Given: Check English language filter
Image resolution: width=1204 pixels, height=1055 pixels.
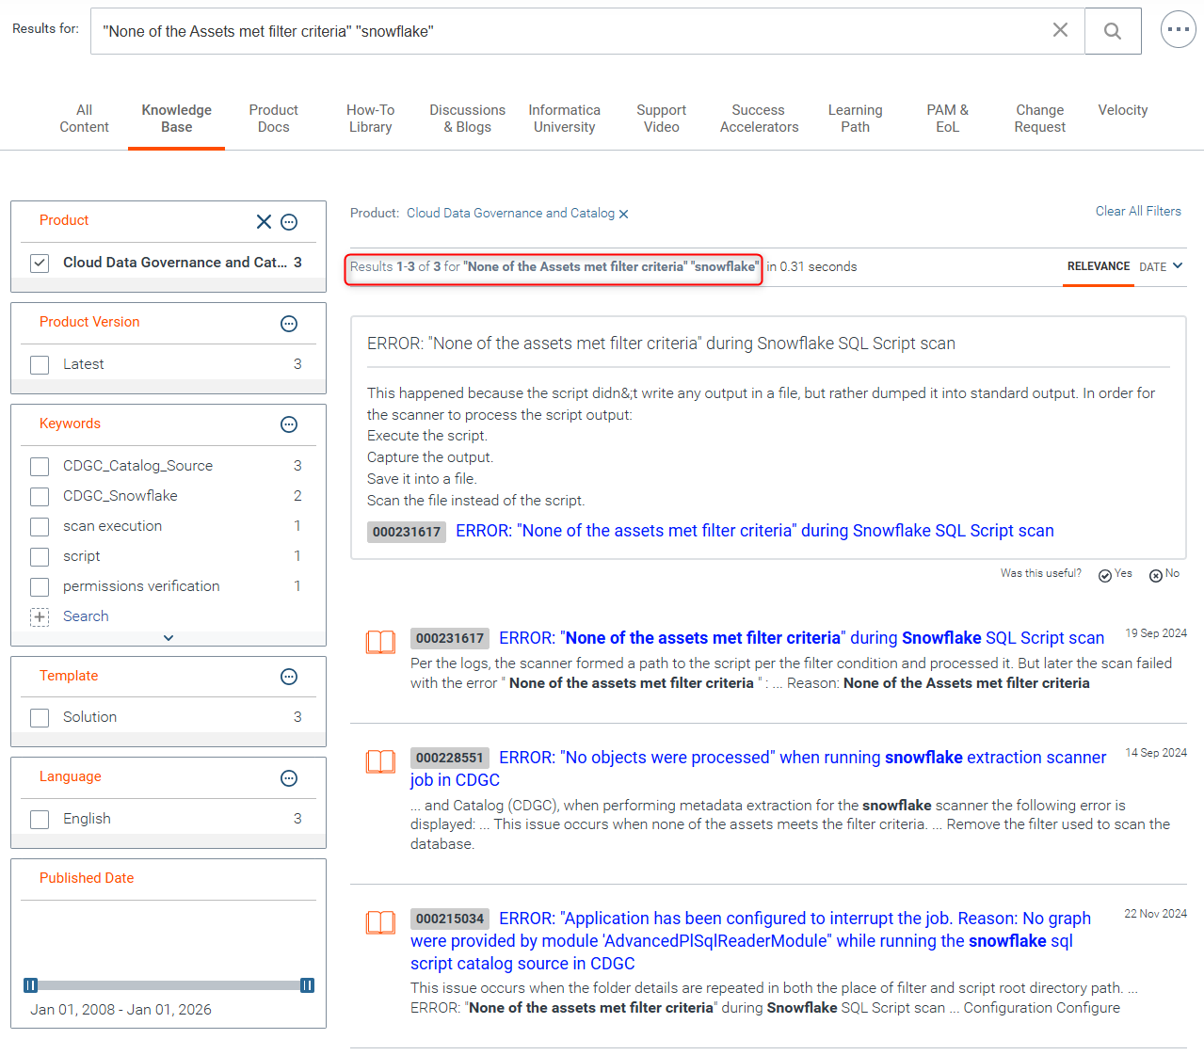Looking at the screenshot, I should [x=40, y=820].
